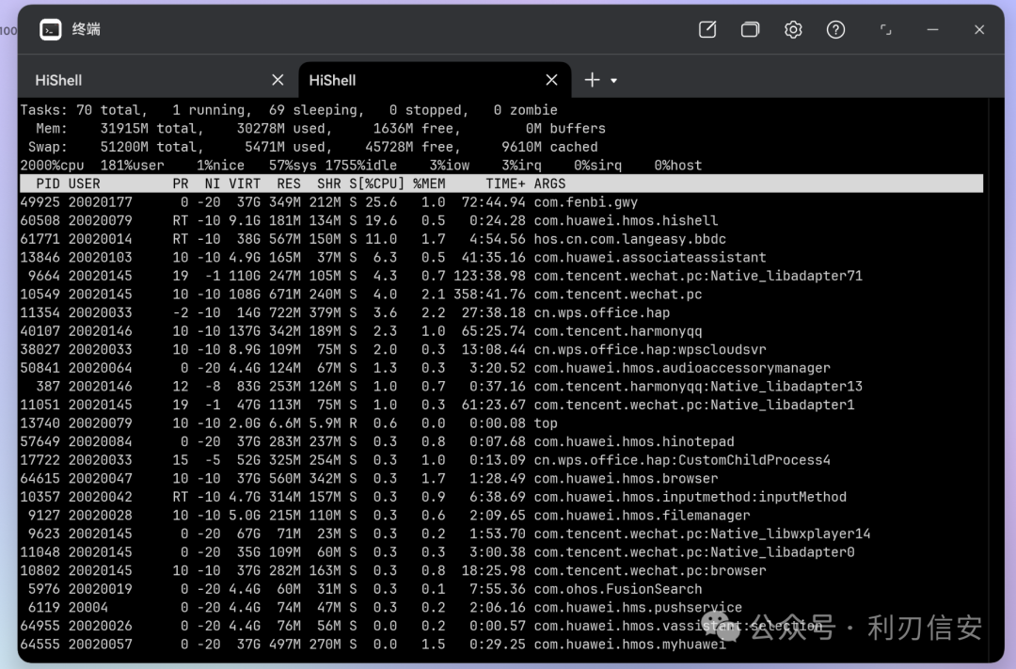The height and width of the screenshot is (669, 1016).
Task: Click the com.huawei.hmos.browser process row
Action: 501,478
